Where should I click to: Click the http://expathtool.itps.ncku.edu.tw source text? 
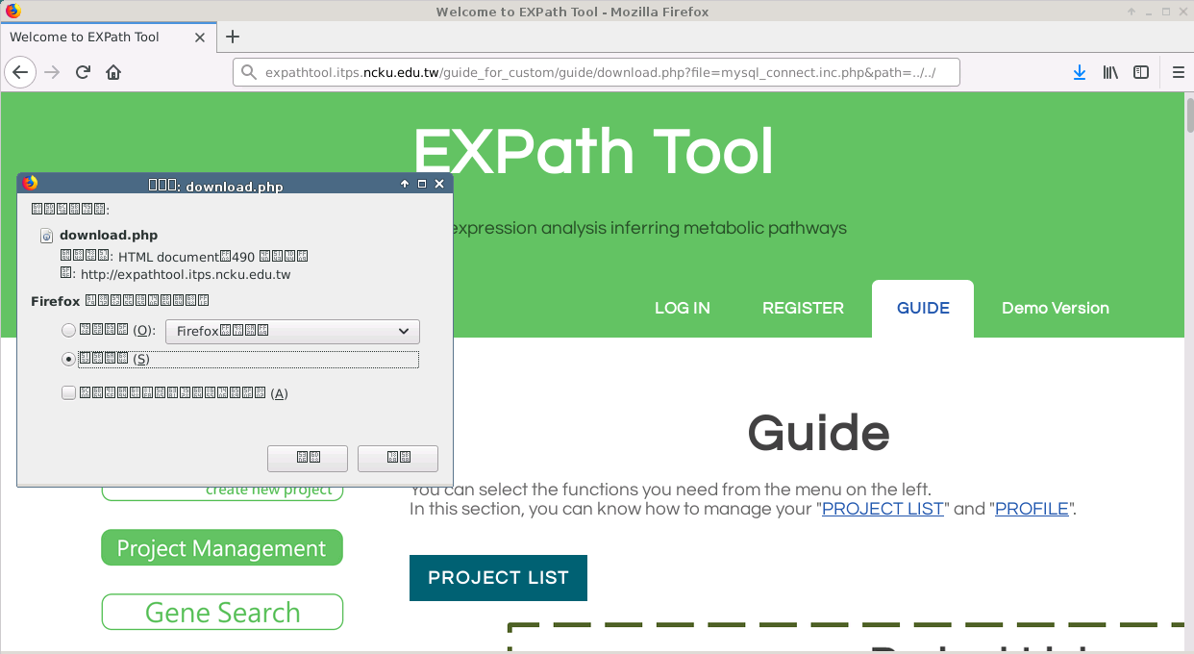click(x=186, y=274)
